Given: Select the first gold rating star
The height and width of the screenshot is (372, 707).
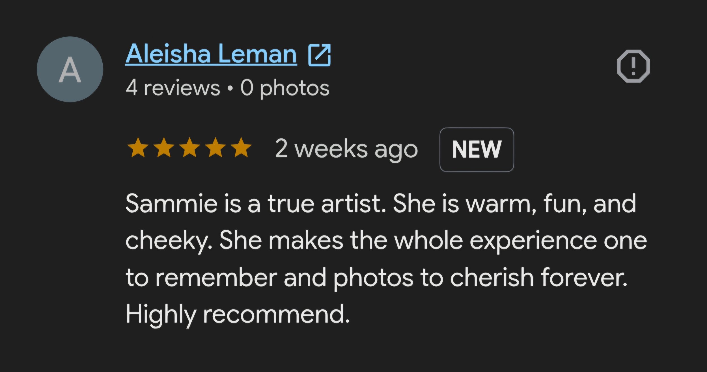Looking at the screenshot, I should 138,147.
